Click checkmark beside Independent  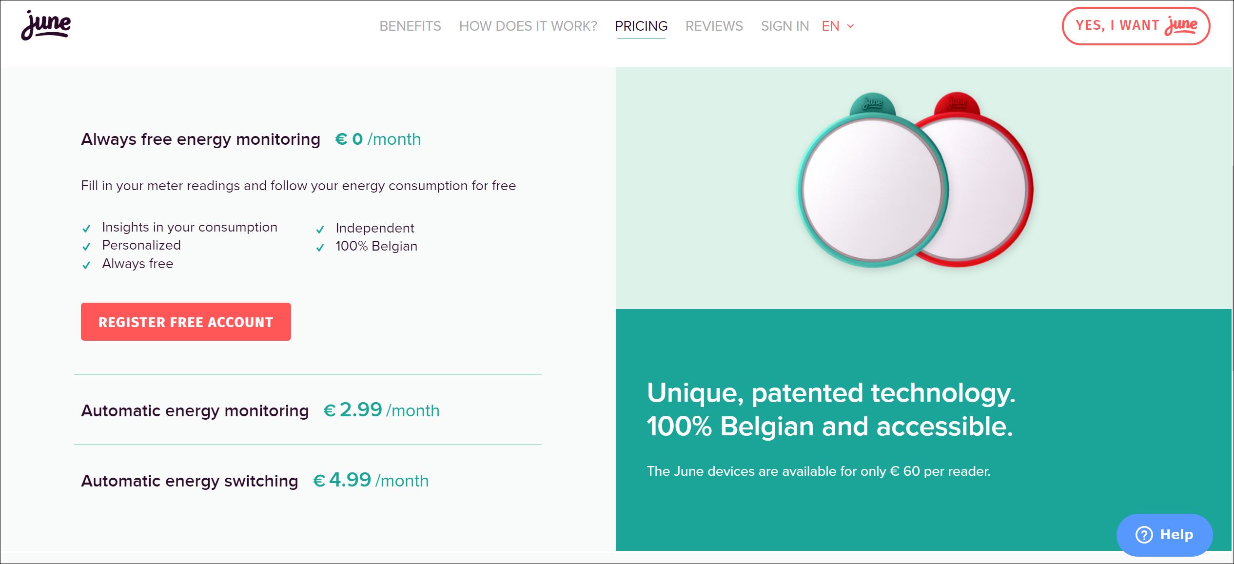coord(320,230)
